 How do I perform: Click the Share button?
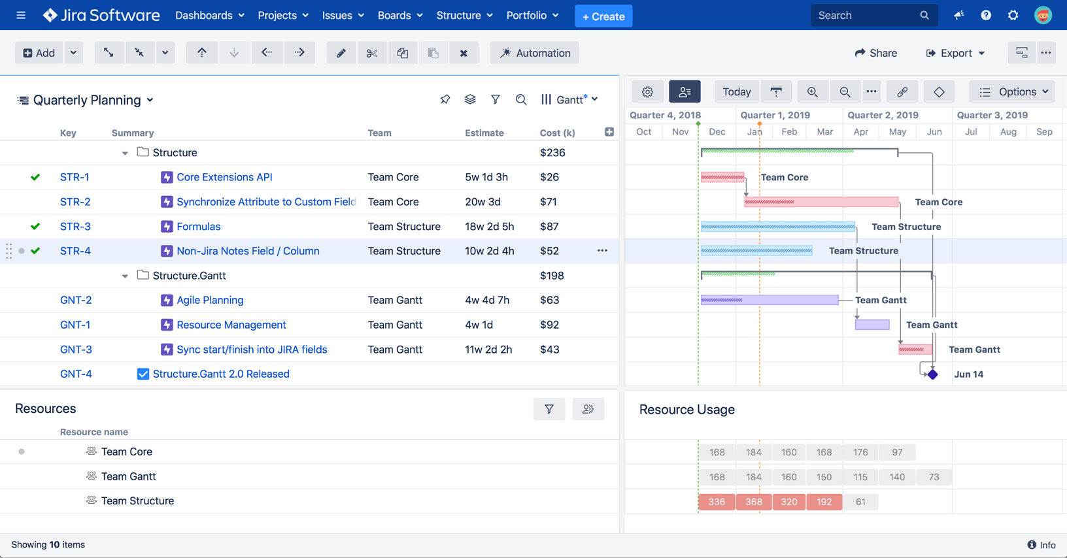876,53
